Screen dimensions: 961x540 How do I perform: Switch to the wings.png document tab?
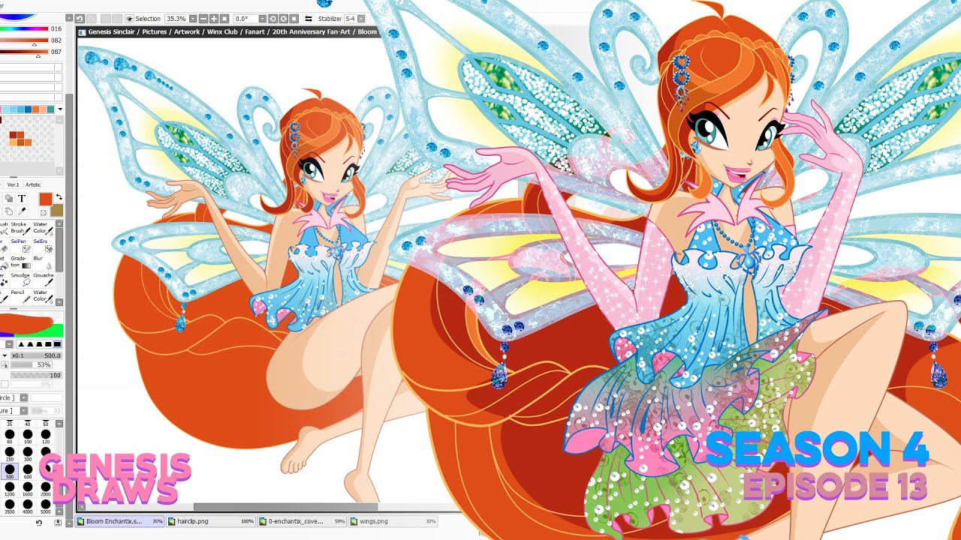coord(393,520)
